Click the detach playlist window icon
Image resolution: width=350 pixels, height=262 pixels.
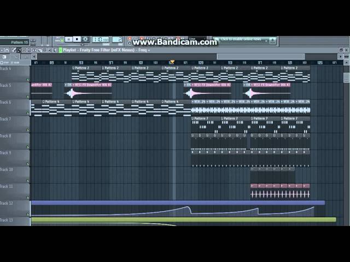[341, 50]
